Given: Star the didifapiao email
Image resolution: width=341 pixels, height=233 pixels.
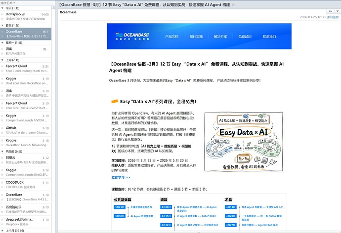Looking at the screenshot, I should coord(2,19).
